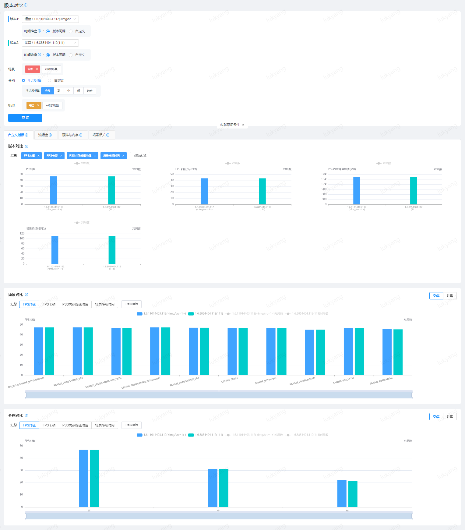The width and height of the screenshot is (465, 530).
Task: Open the 版本1 version dropdown
Action: pyautogui.click(x=50, y=19)
